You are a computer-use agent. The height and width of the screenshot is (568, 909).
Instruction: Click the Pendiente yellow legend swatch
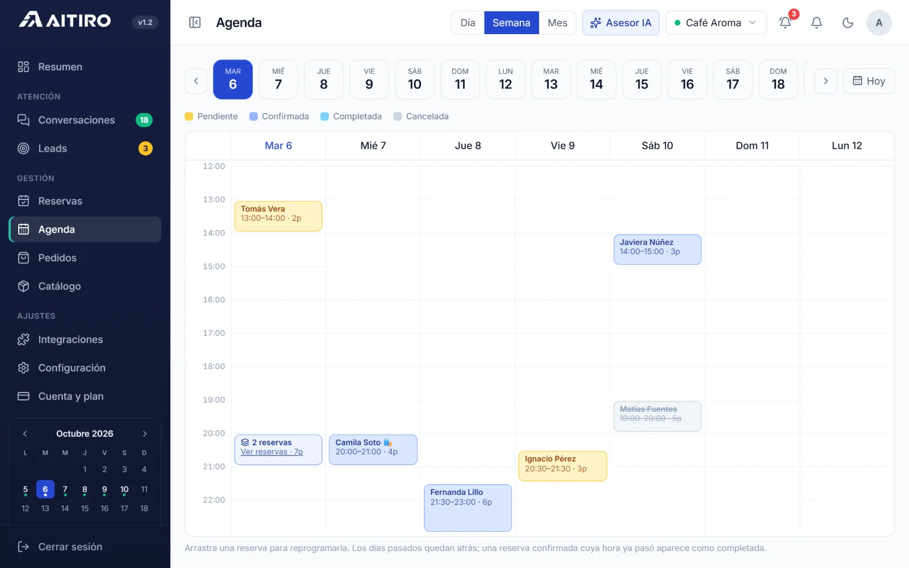189,116
